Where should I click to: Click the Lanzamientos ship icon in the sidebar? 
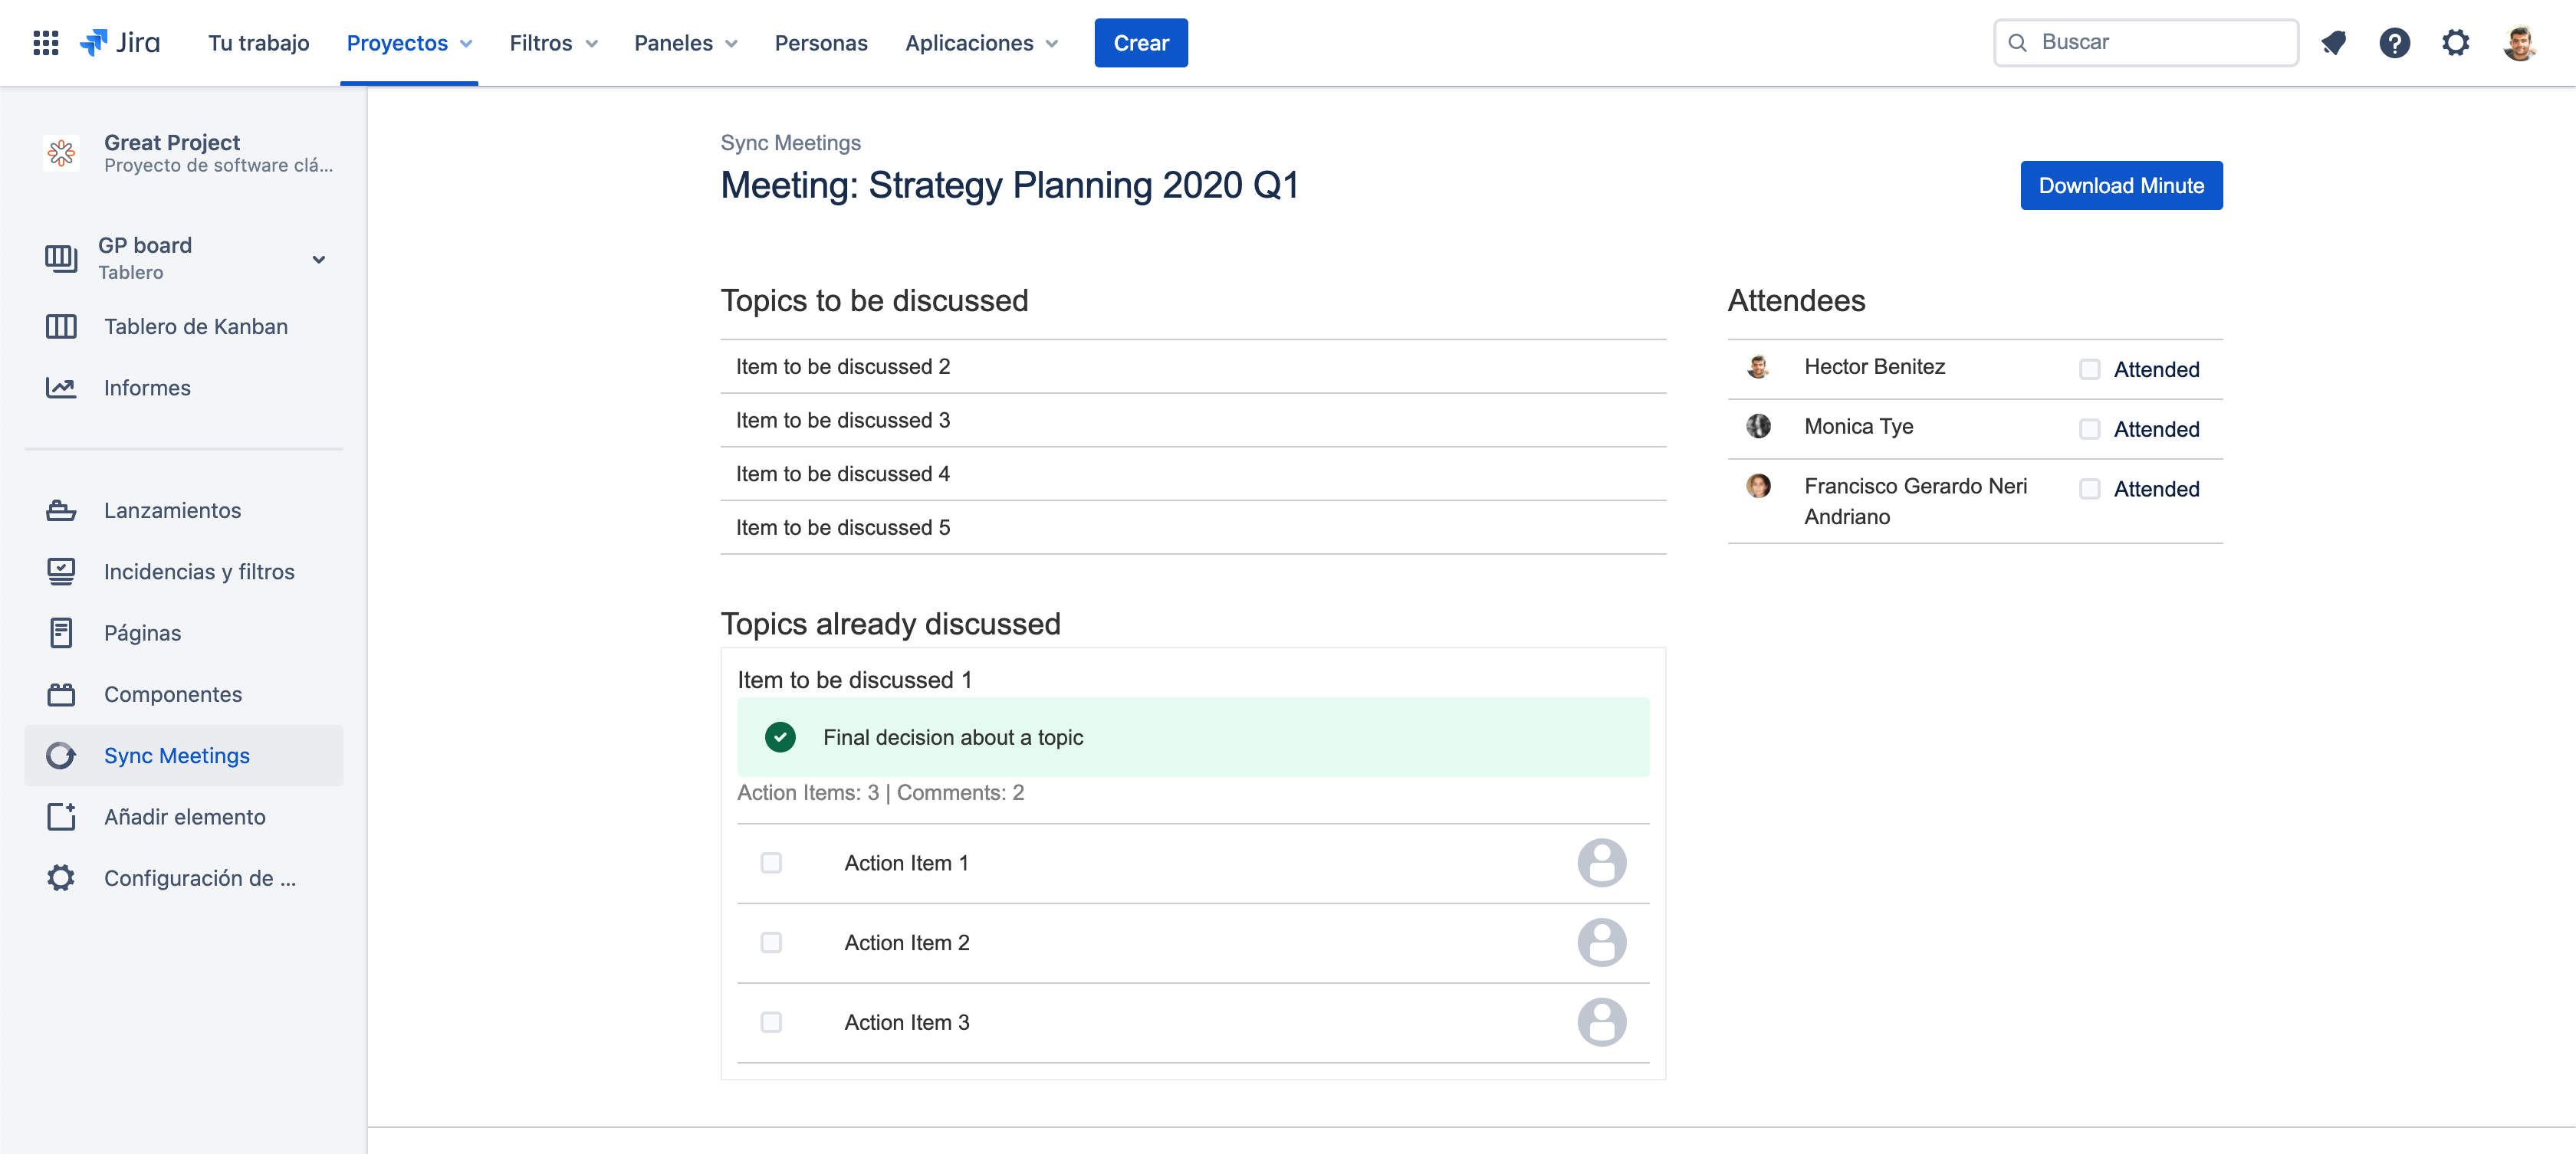(61, 510)
